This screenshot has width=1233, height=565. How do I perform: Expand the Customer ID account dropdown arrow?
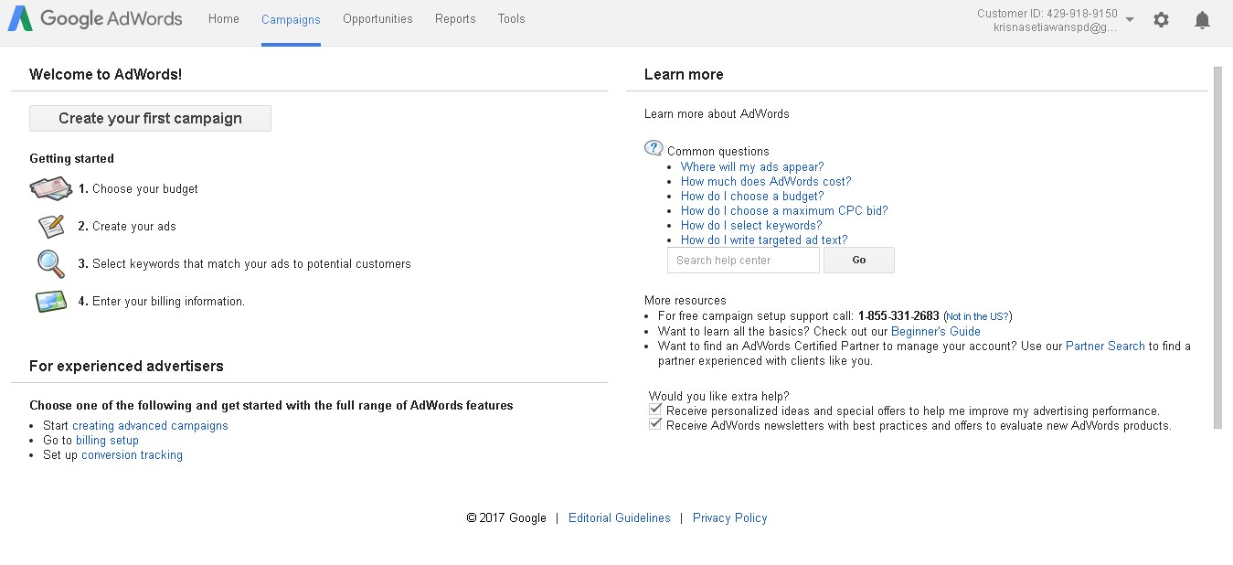click(1130, 20)
